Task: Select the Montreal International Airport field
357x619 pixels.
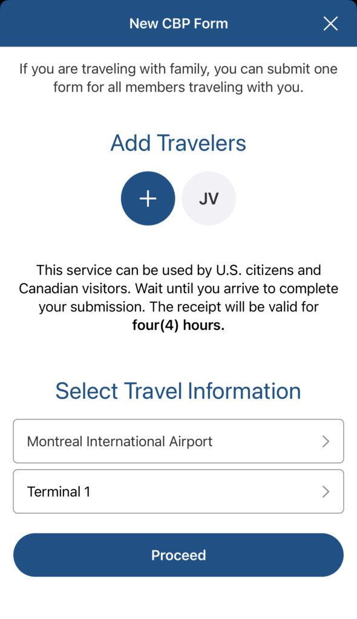Action: [178, 441]
